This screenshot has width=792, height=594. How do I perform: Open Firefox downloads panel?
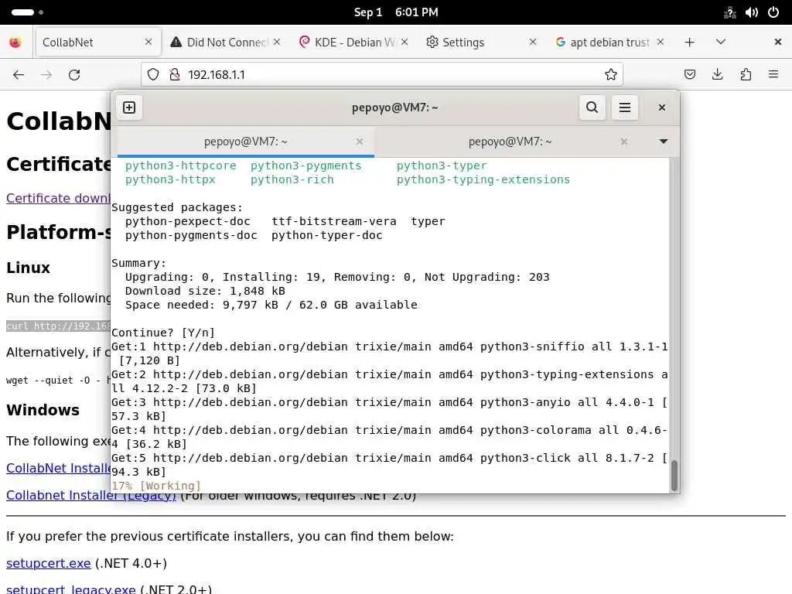tap(717, 75)
